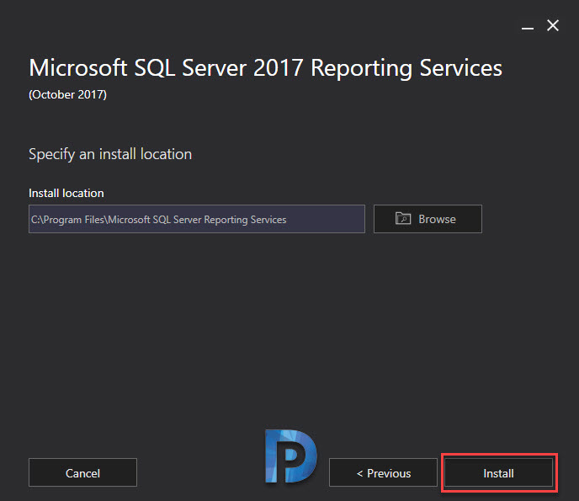Click the 'Cancel' label at the bottom left
This screenshot has width=579, height=501.
82,473
